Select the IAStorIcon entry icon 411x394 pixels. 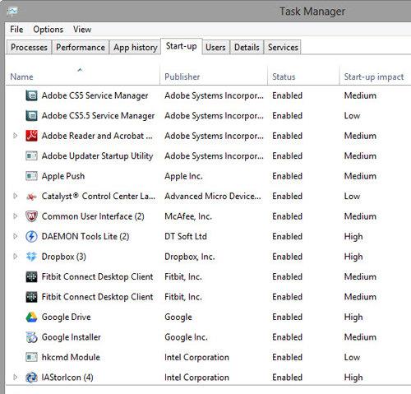31,378
